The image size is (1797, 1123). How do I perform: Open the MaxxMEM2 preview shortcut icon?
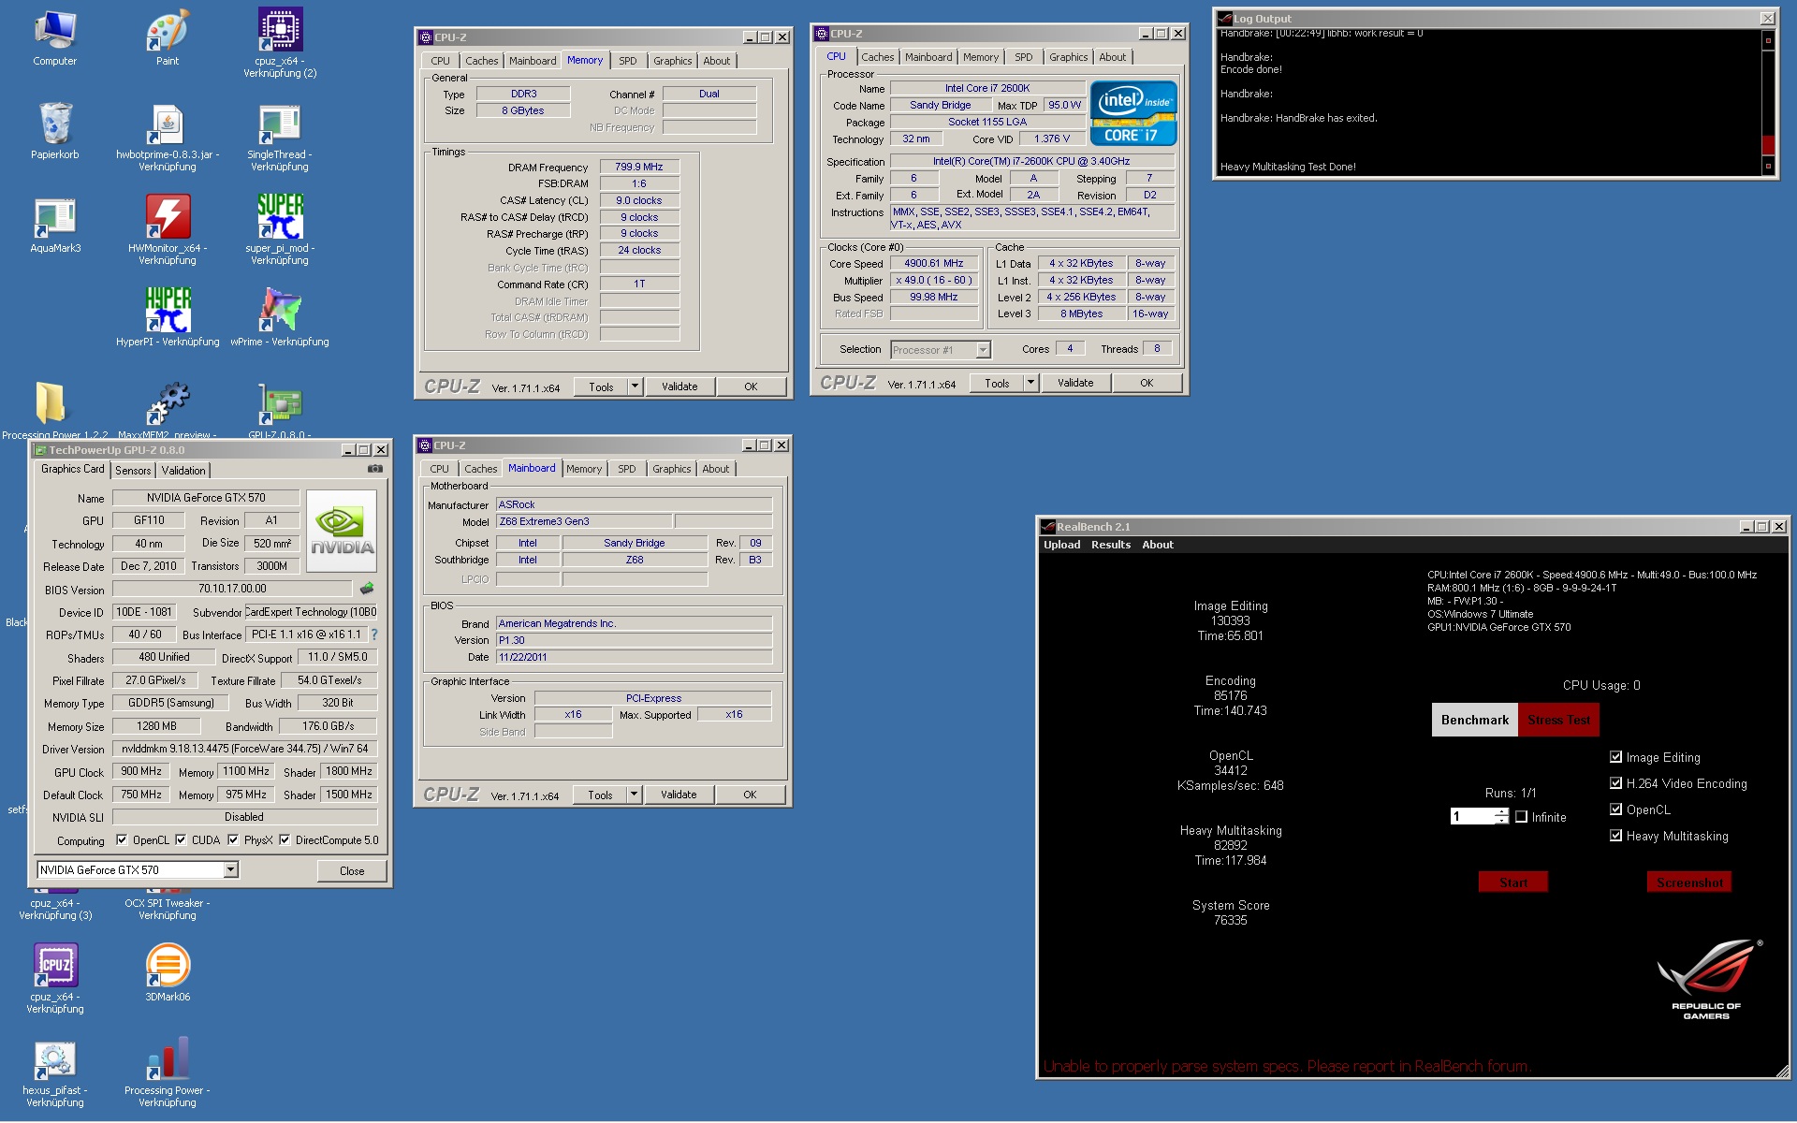pos(168,404)
